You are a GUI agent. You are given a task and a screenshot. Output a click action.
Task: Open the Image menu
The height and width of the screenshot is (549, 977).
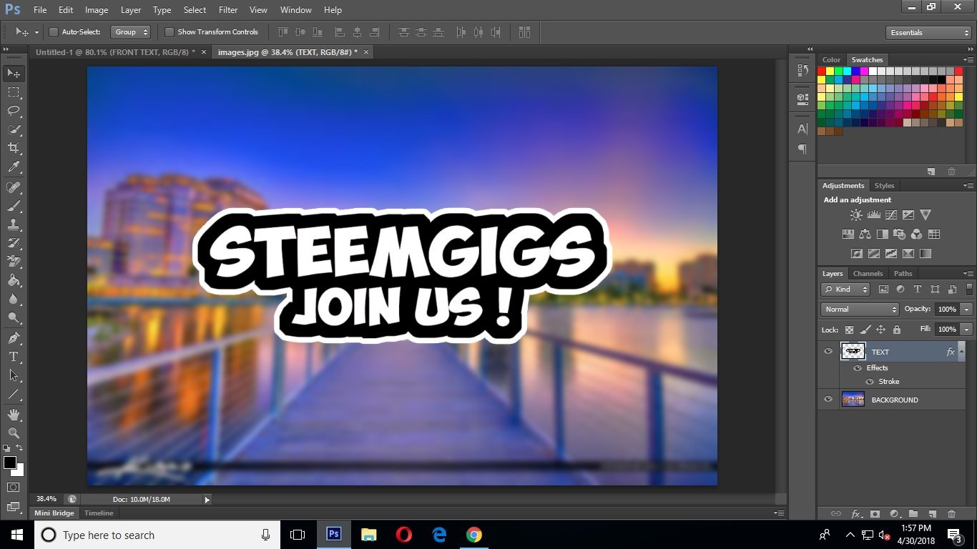(x=97, y=10)
